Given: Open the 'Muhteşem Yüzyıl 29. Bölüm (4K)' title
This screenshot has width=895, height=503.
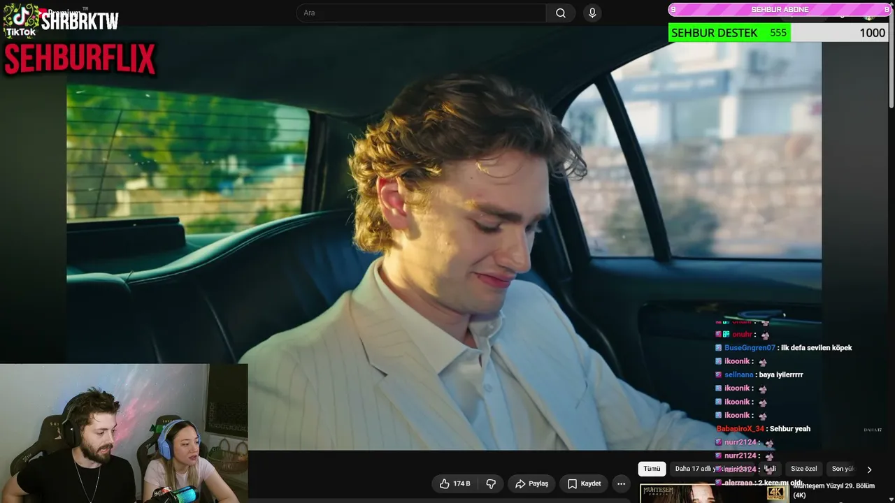Looking at the screenshot, I should coord(834,490).
